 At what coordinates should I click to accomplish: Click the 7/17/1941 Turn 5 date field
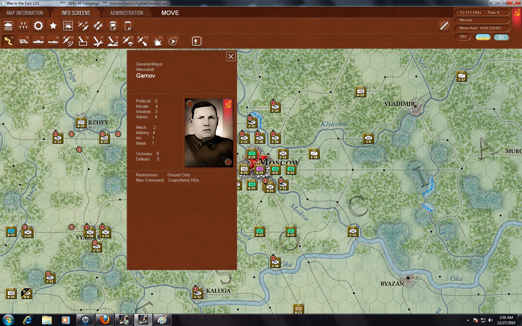coord(483,12)
